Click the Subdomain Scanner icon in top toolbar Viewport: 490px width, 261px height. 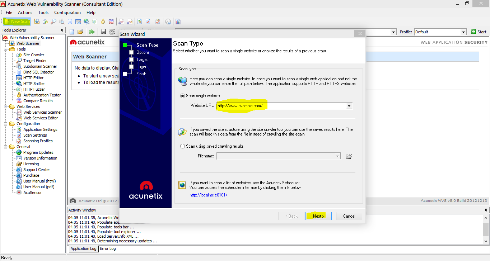(x=62, y=22)
